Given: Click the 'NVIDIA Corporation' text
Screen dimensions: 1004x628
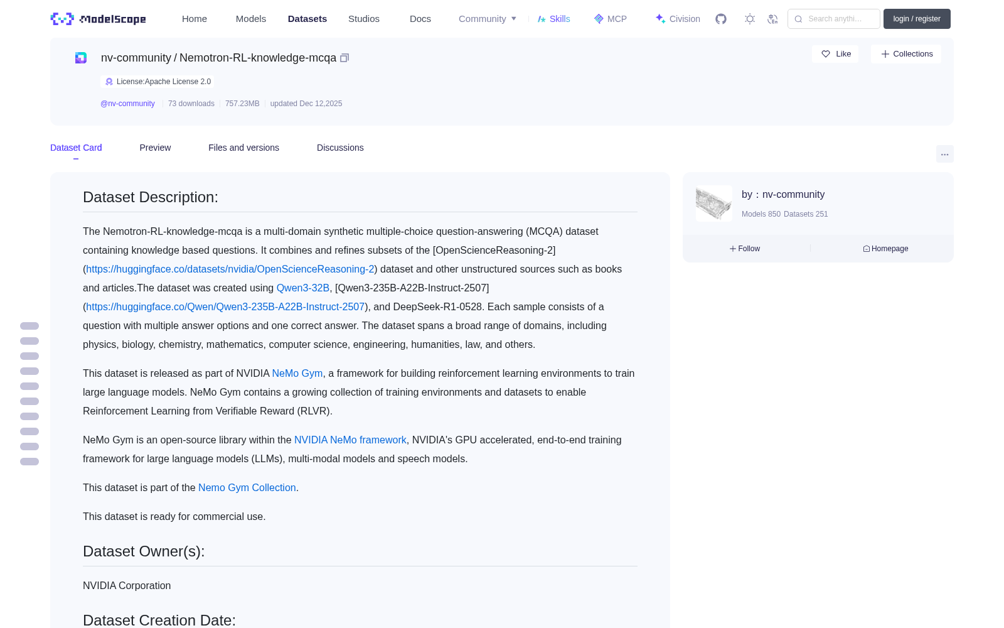Looking at the screenshot, I should pyautogui.click(x=127, y=585).
